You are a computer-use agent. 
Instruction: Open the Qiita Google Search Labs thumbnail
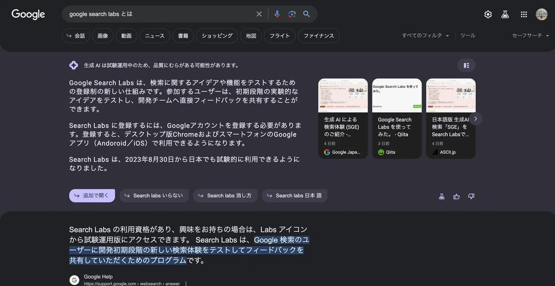(x=397, y=95)
